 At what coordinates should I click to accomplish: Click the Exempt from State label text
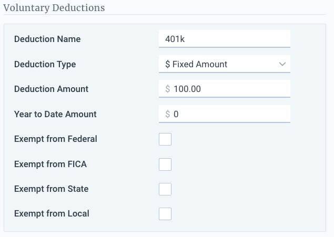tap(51, 189)
